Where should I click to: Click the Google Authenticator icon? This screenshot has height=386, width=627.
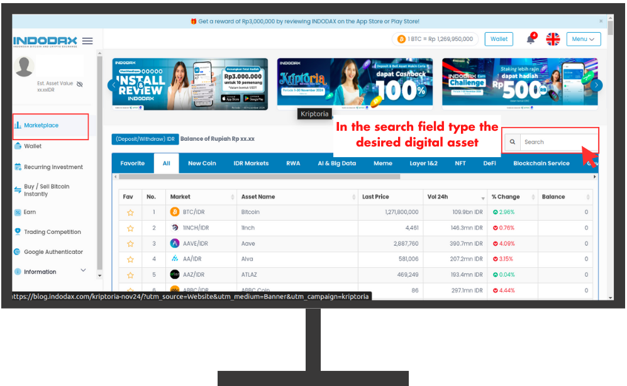(17, 251)
